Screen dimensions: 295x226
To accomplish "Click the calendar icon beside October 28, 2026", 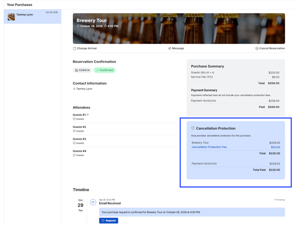I will tap(78, 26).
